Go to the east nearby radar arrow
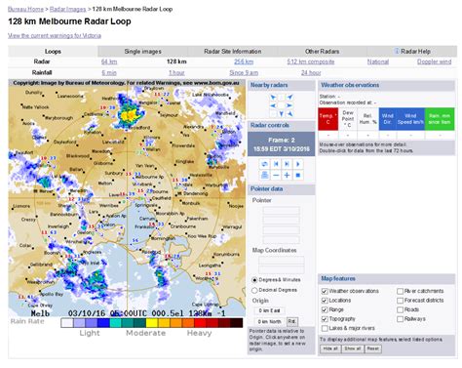The image size is (462, 368). [289, 105]
